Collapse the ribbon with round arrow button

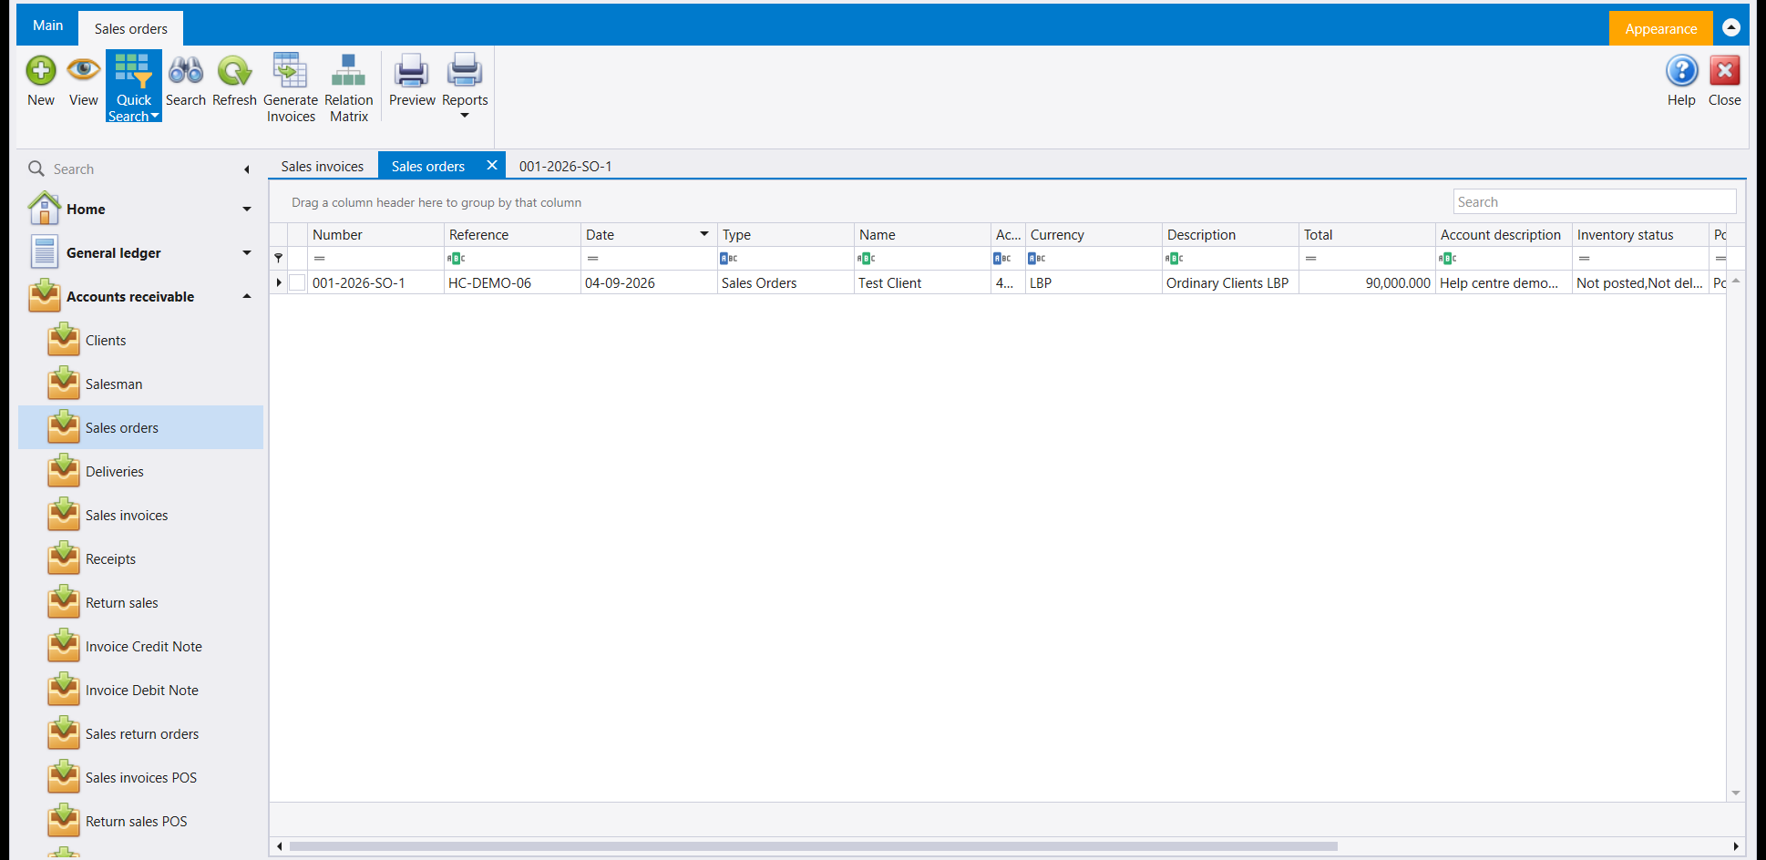(x=1731, y=28)
